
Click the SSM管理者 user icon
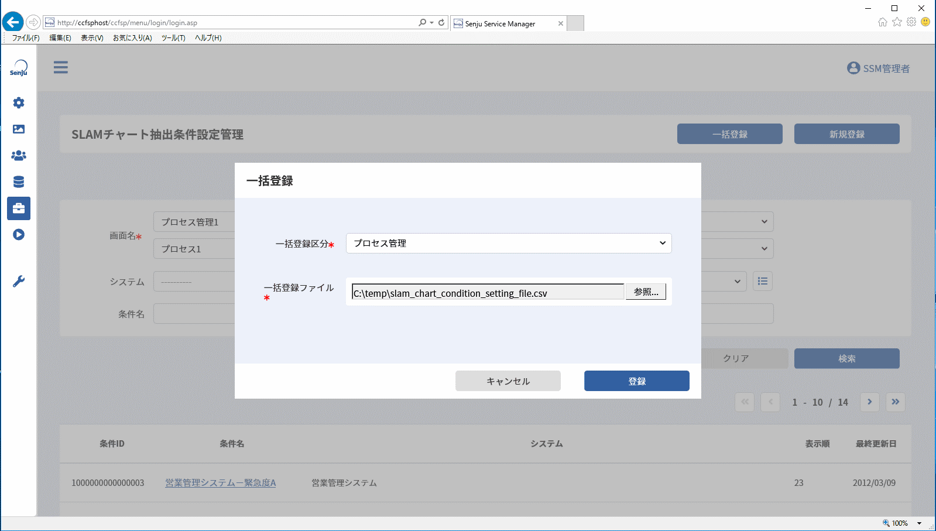pyautogui.click(x=853, y=68)
